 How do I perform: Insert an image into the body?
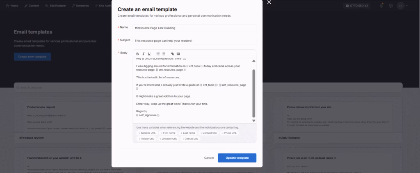tap(178, 54)
